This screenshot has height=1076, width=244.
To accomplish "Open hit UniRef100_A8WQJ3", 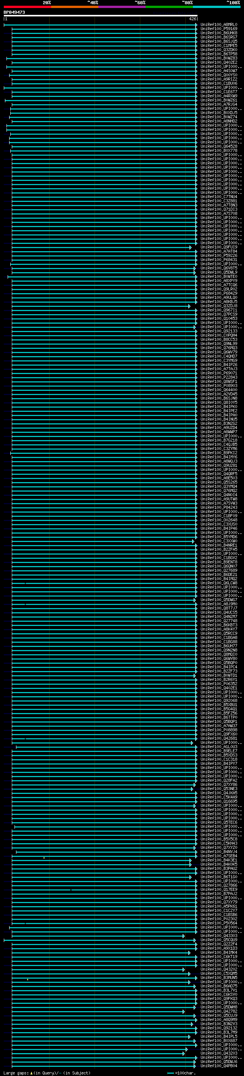I will tap(218, 461).
